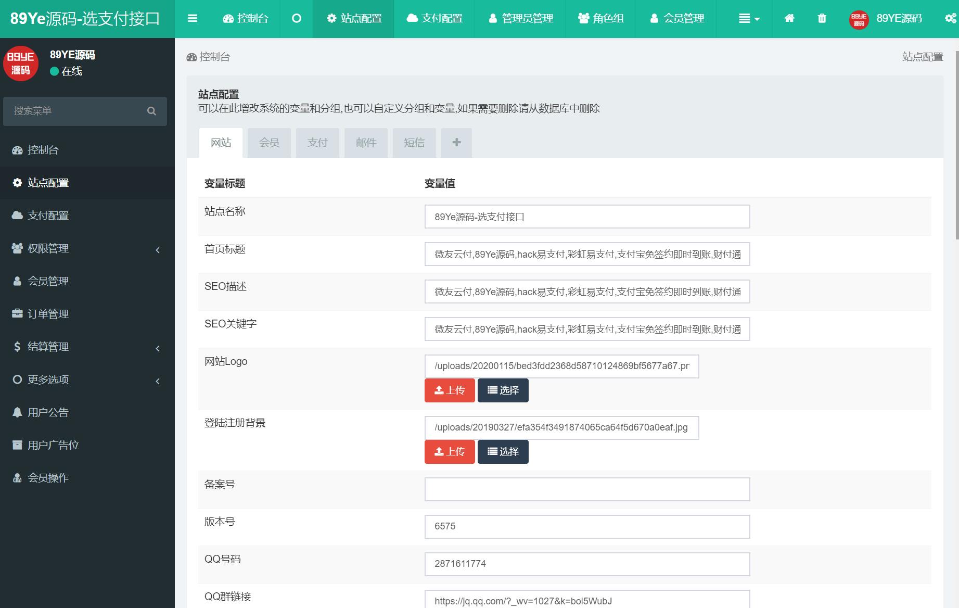959x608 pixels.
Task: Open 支付配置 in sidebar menu
Action: (87, 216)
